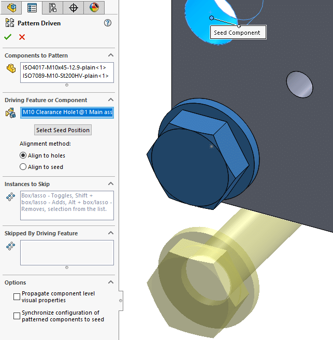Click the Instances to Skip icon
This screenshot has height=340, width=333.
11,196
